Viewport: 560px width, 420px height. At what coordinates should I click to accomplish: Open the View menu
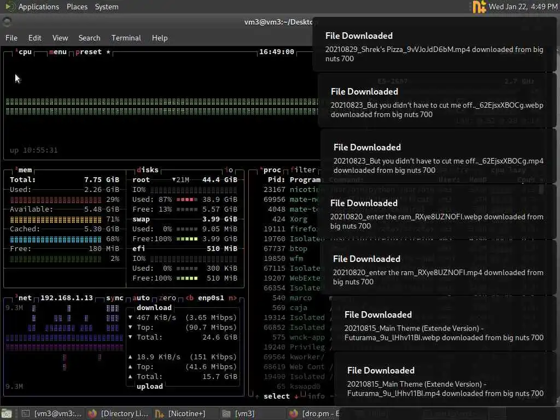pyautogui.click(x=60, y=38)
